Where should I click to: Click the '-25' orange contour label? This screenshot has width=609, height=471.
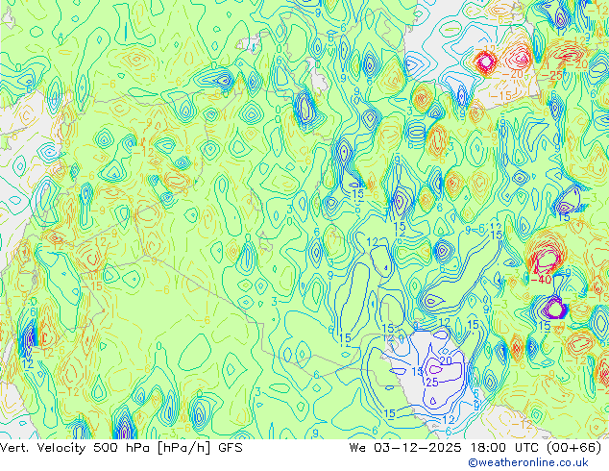(x=551, y=76)
